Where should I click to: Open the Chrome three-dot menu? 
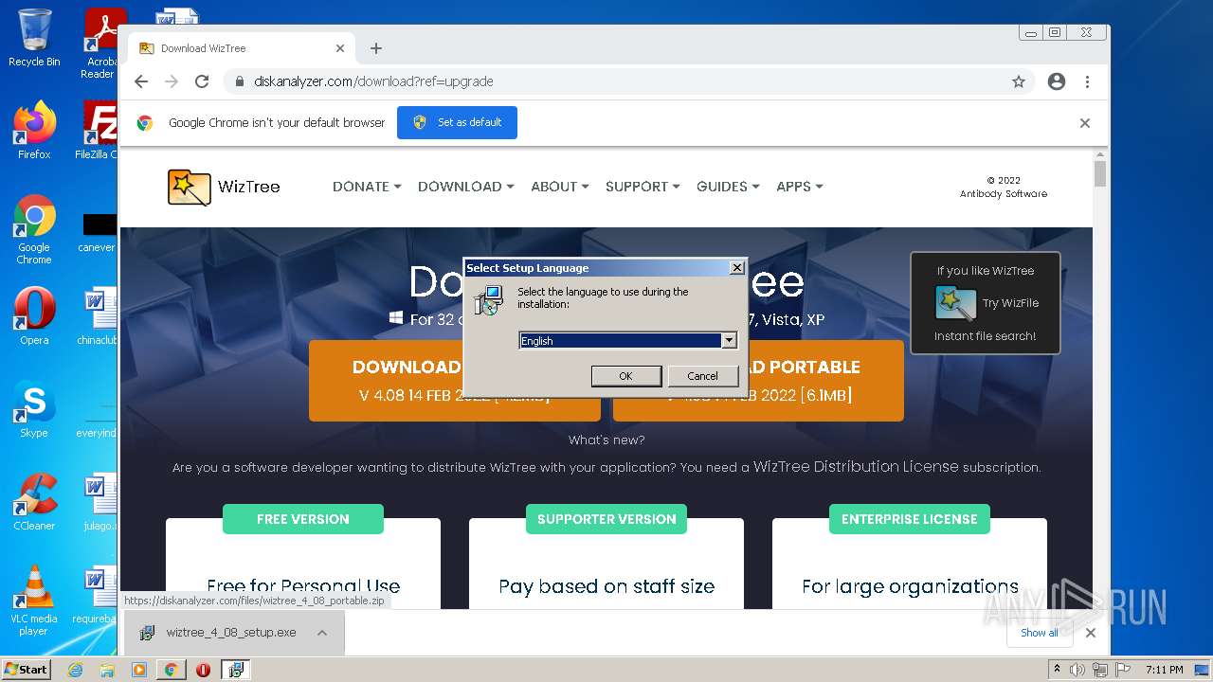pyautogui.click(x=1088, y=81)
